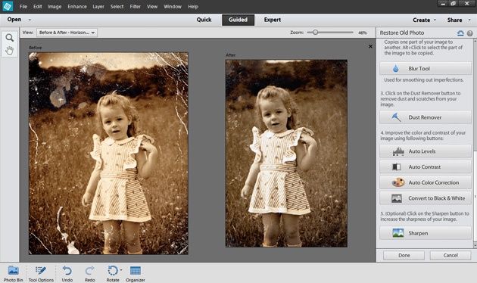The width and height of the screenshot is (477, 283).
Task: Cancel the guided edit
Action: [450, 255]
